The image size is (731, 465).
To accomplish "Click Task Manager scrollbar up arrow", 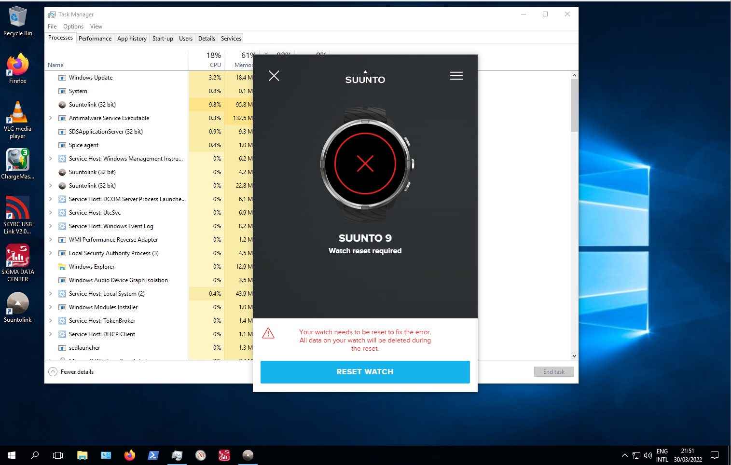I will tap(574, 75).
